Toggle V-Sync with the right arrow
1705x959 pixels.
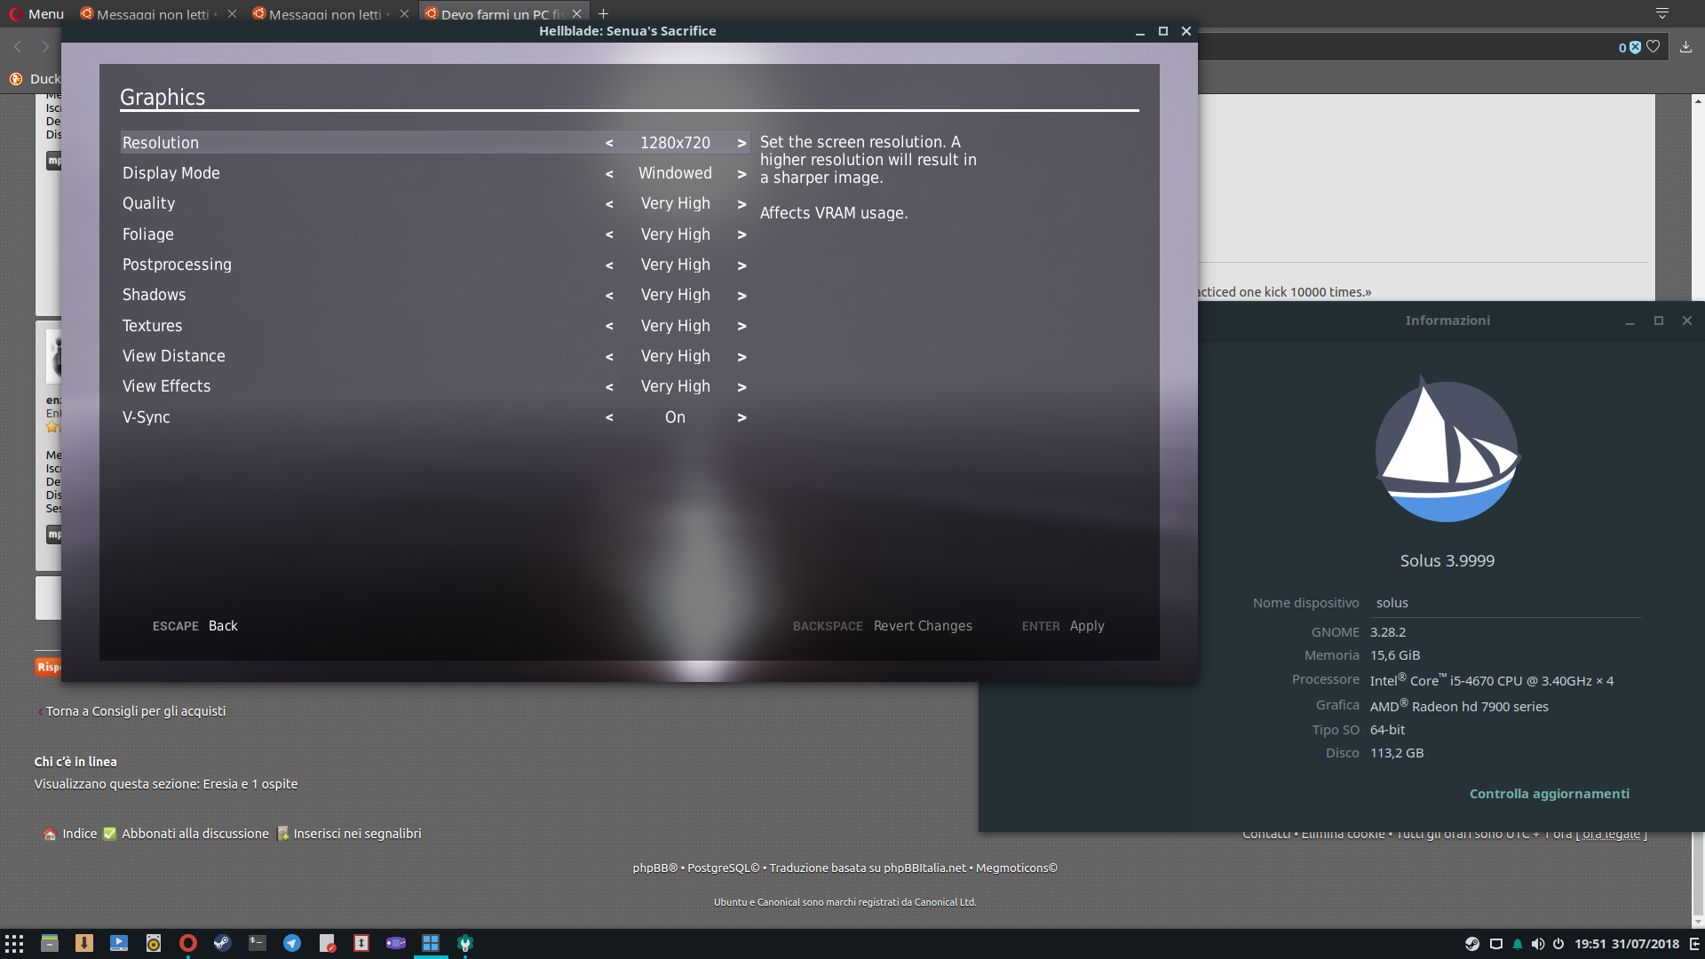741,417
